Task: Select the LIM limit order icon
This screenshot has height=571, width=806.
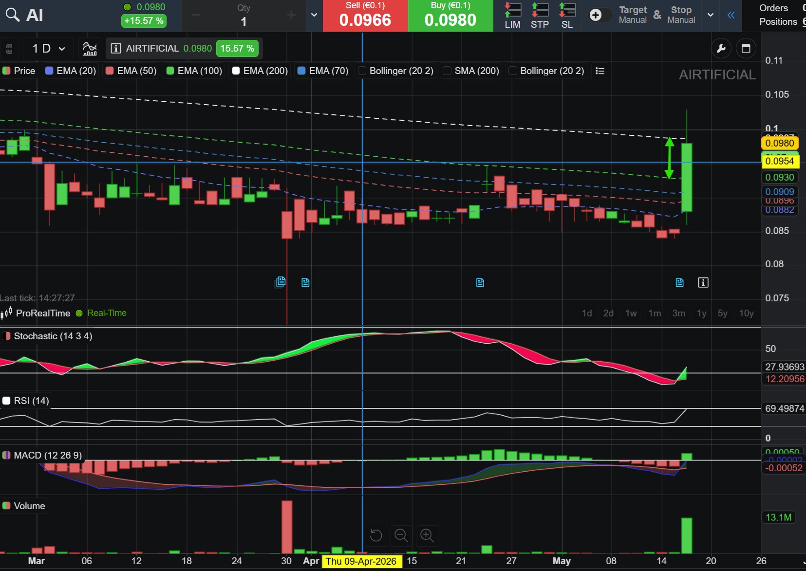Action: [x=512, y=16]
